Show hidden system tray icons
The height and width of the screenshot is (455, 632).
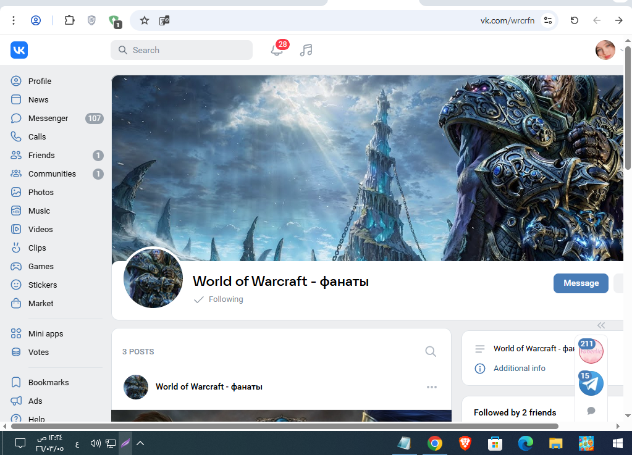140,443
